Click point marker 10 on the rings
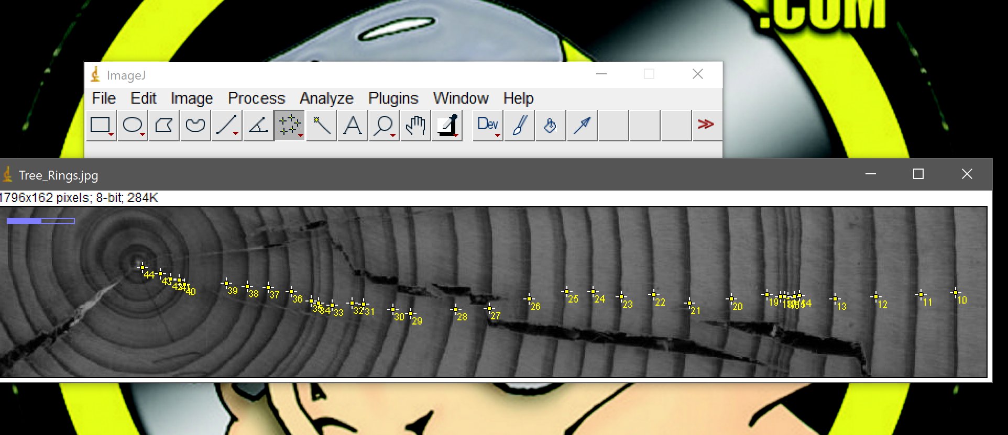Image resolution: width=1008 pixels, height=435 pixels. point(956,293)
